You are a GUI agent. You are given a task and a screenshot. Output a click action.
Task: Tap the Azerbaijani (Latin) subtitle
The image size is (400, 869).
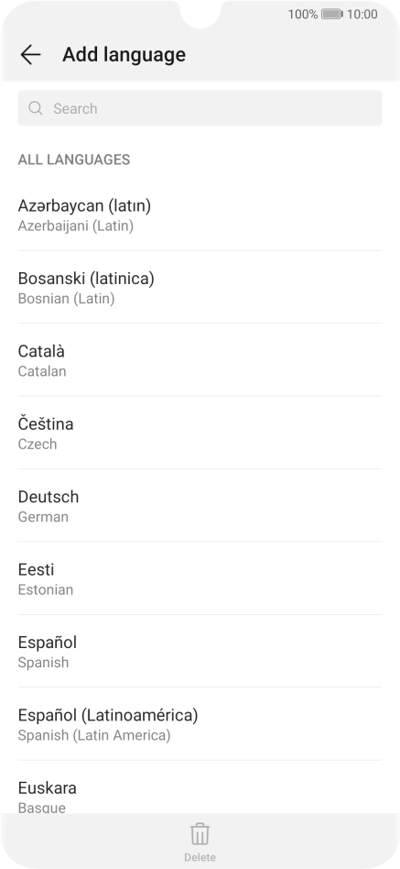click(x=76, y=226)
